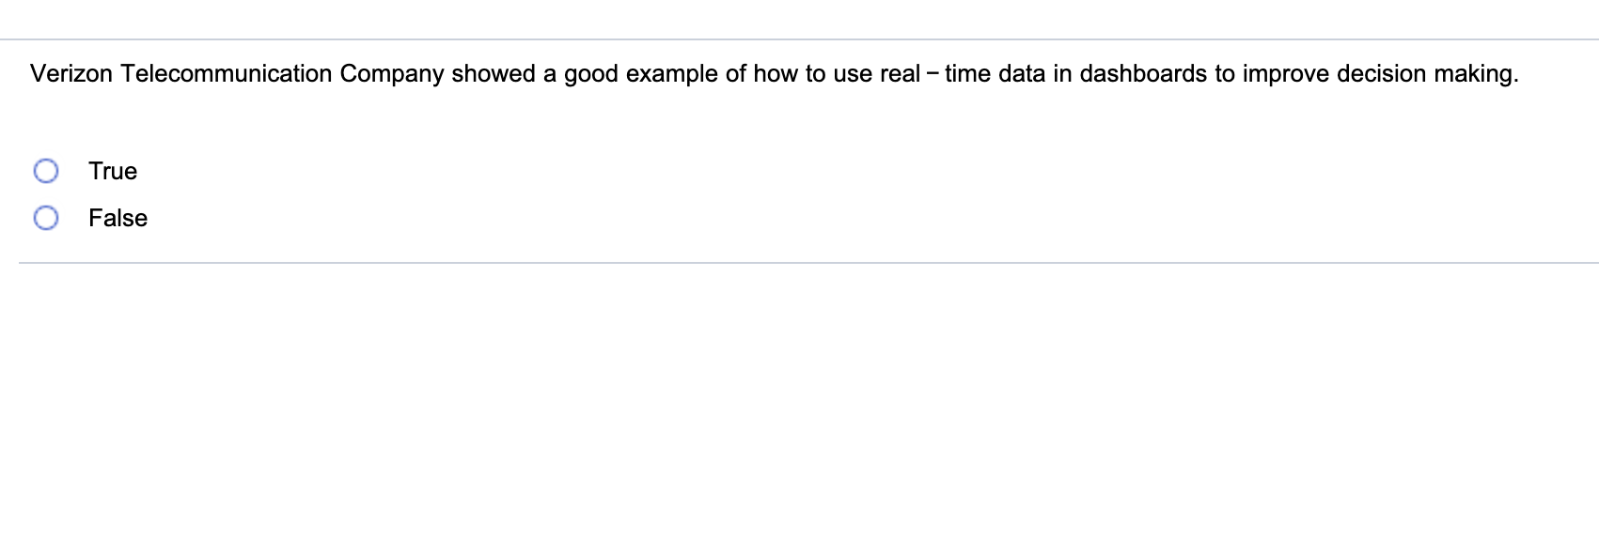Click the word "real" before the dash
Screen dimensions: 1599x553
point(900,74)
